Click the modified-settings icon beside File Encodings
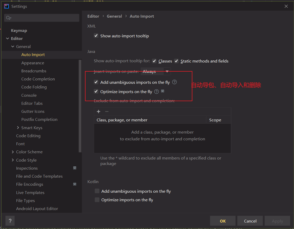Viewport: 294px width, 229px height. (75, 184)
